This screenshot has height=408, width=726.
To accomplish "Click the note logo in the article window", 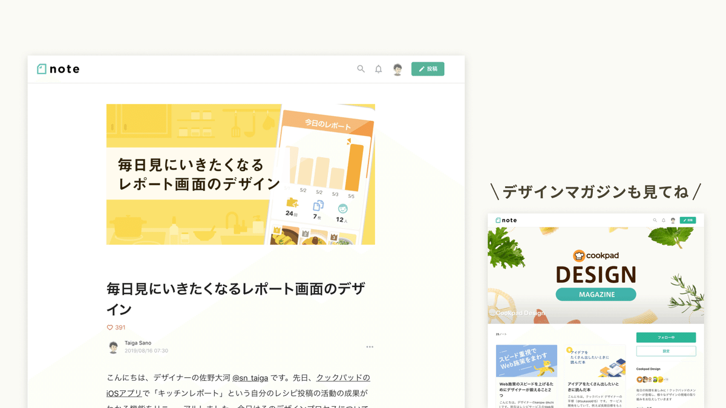I will point(58,69).
